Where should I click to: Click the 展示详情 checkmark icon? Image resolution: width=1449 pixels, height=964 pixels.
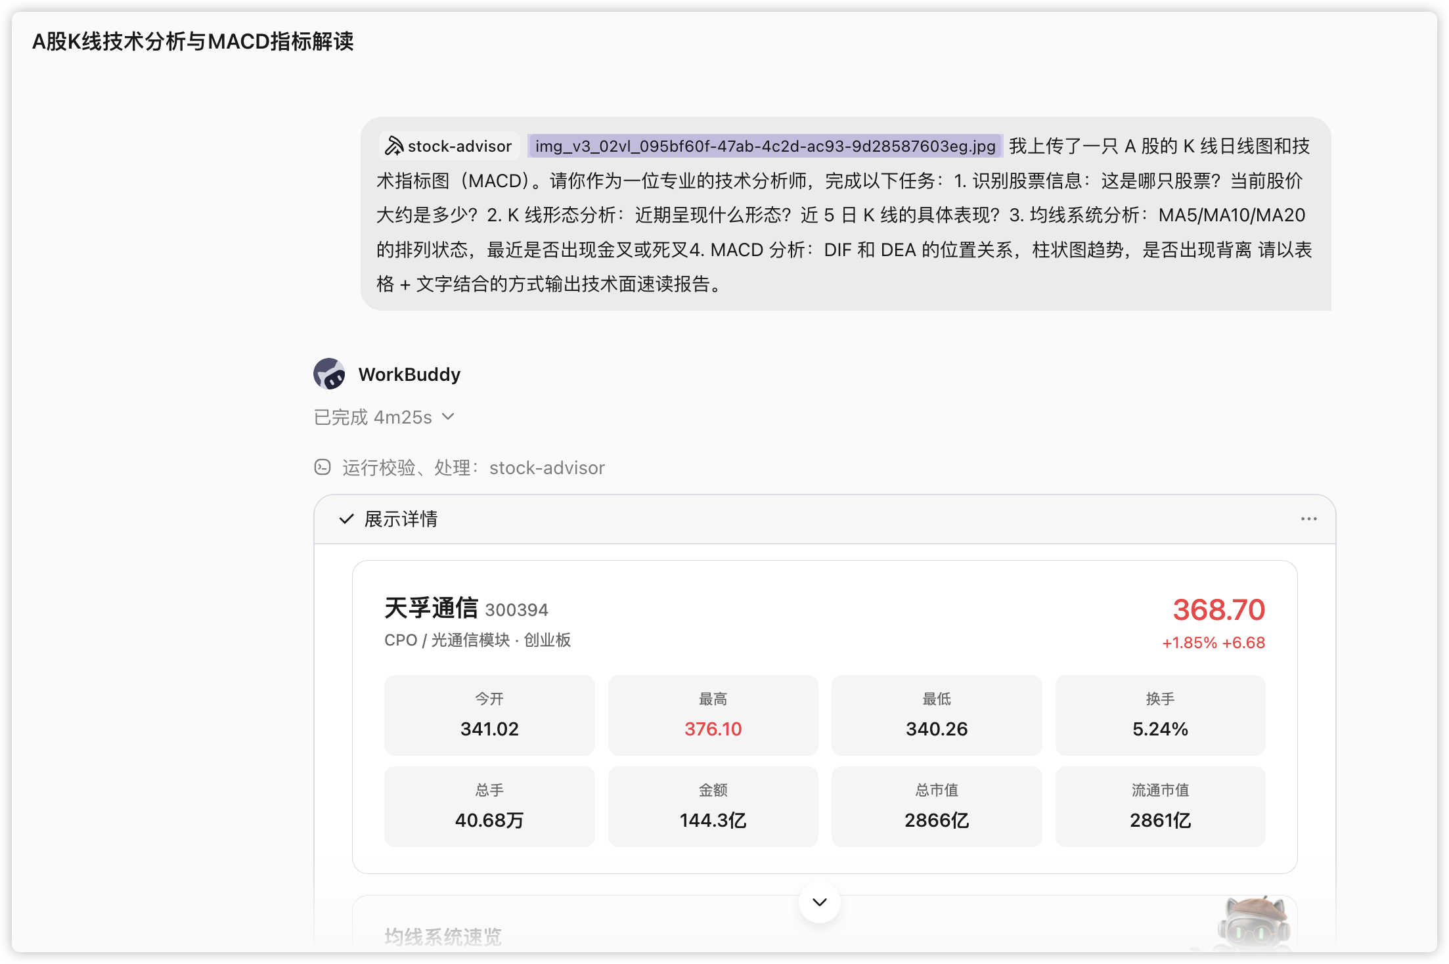[346, 519]
